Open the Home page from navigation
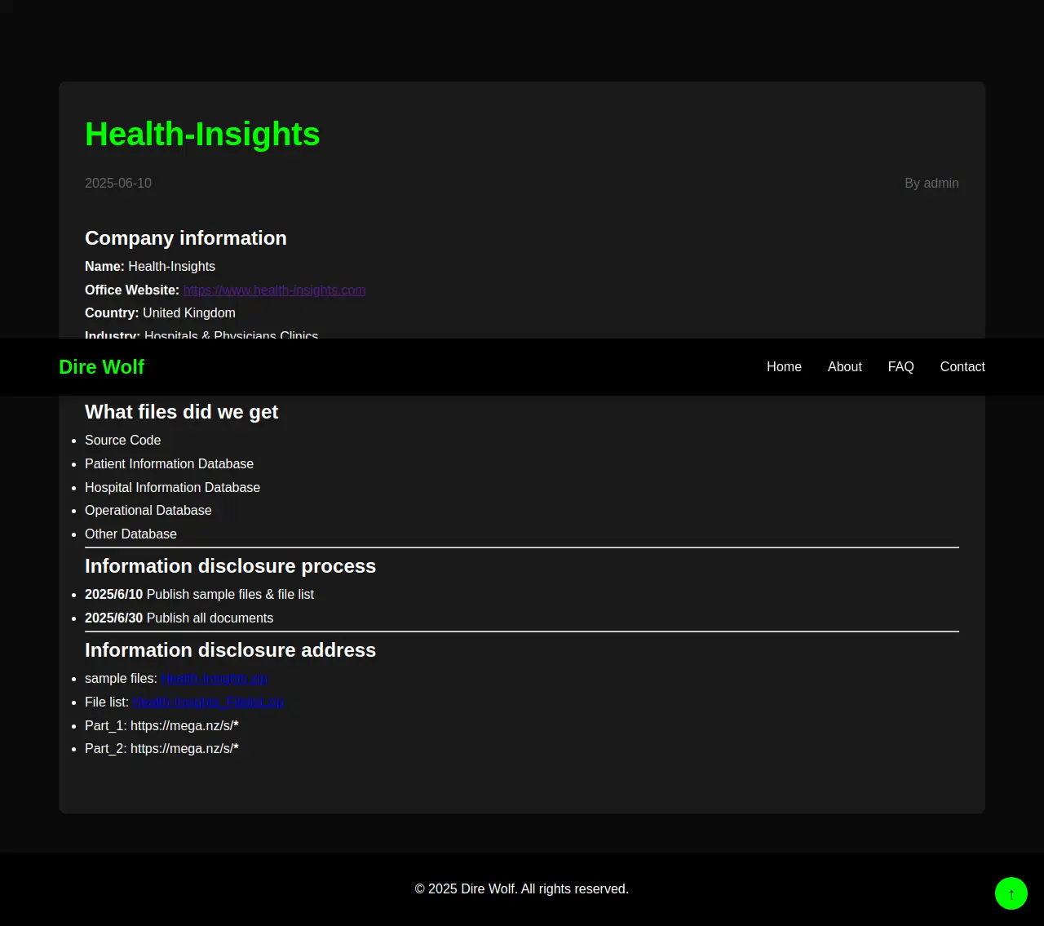 click(784, 367)
